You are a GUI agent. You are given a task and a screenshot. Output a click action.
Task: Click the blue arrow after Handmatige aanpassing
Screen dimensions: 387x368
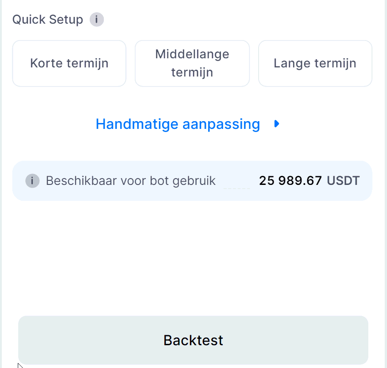click(276, 124)
